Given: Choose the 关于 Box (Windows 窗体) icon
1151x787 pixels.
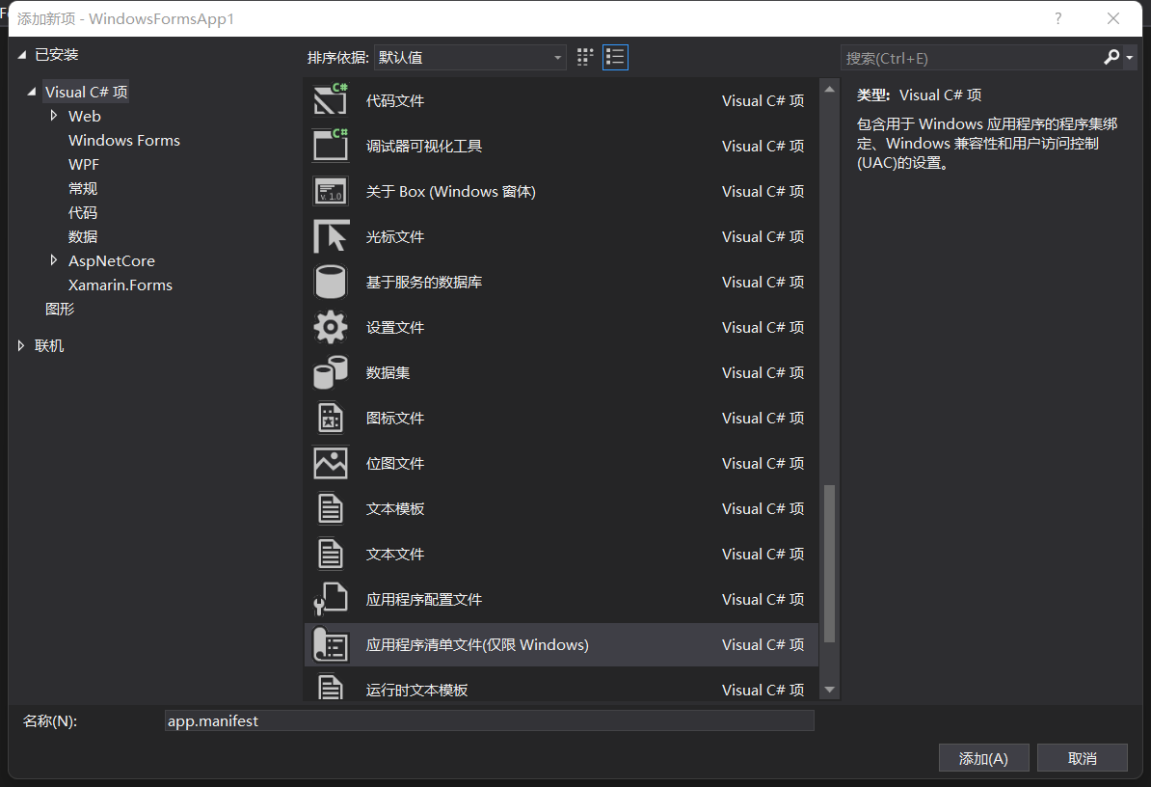Looking at the screenshot, I should coord(331,191).
